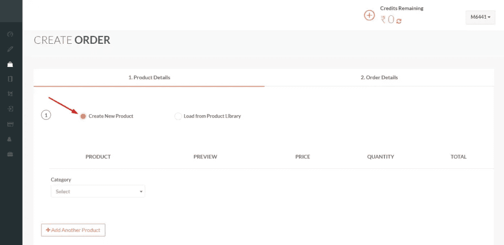Go to the Order Details tab

379,77
